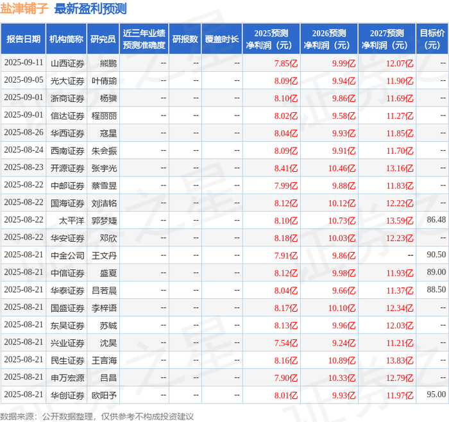Click 2026 forecast value 10.46亿
Viewport: 449px width, 422px height.
tap(342, 168)
